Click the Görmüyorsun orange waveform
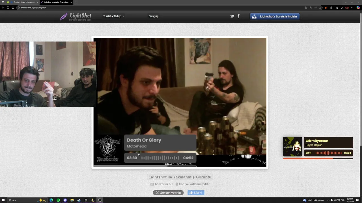This screenshot has width=362, height=203. click(x=328, y=153)
